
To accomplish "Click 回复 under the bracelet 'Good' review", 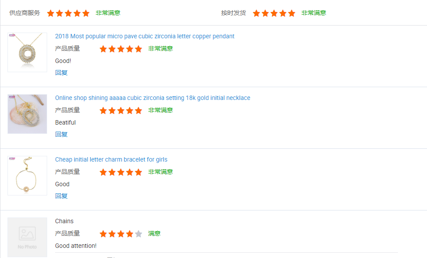I will (x=61, y=196).
